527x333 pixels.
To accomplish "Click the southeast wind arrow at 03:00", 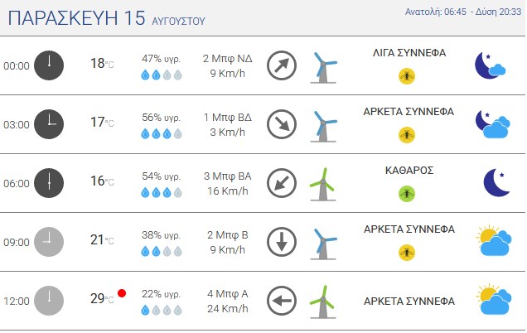I will pos(282,124).
